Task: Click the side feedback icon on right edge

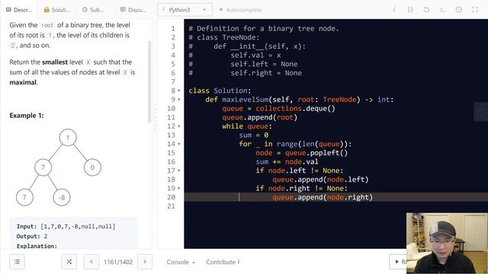Action: [481, 112]
